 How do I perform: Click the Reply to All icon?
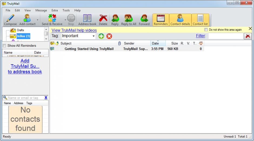(x=129, y=18)
